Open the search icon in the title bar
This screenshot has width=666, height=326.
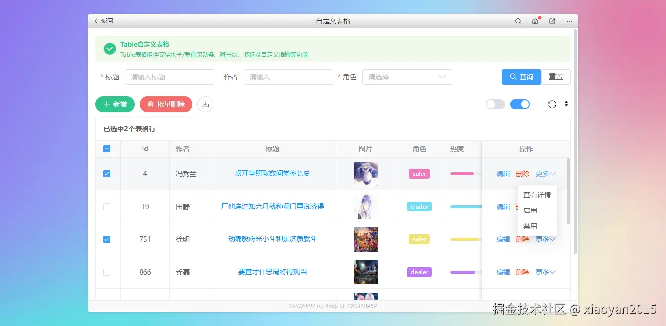point(517,21)
